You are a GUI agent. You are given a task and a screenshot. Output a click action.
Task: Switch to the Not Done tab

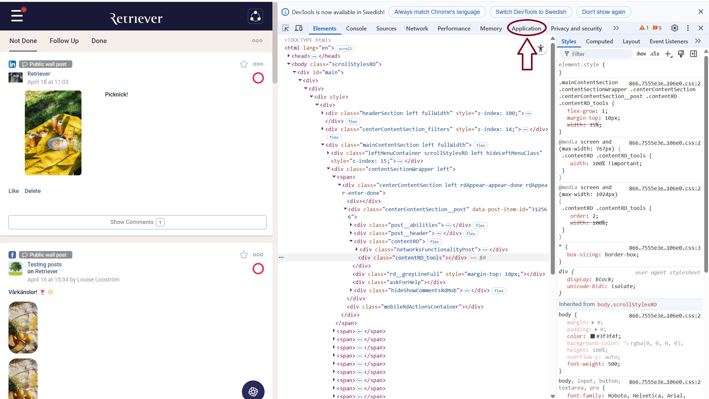(x=23, y=41)
